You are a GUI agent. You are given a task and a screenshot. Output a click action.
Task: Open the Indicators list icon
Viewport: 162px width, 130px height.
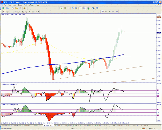point(88,8)
